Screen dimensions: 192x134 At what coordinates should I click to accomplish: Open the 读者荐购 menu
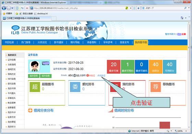point(92,43)
